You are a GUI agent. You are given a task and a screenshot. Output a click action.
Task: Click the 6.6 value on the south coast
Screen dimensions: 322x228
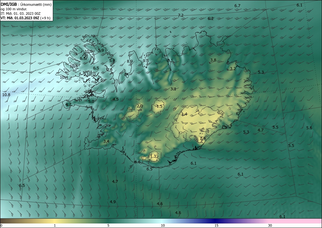tap(137, 162)
